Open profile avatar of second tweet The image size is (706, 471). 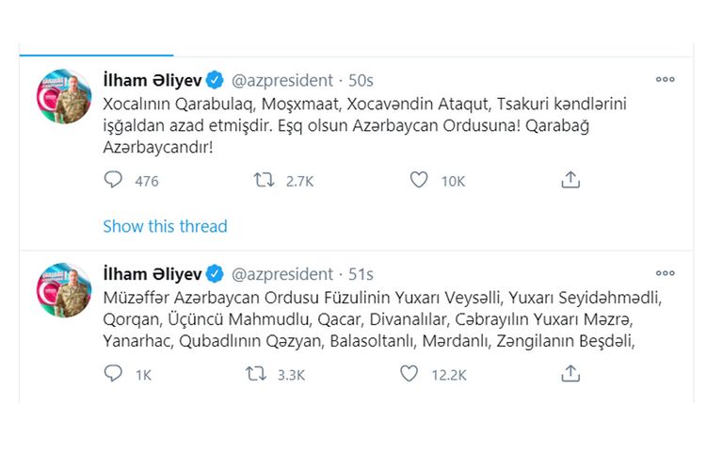click(64, 290)
